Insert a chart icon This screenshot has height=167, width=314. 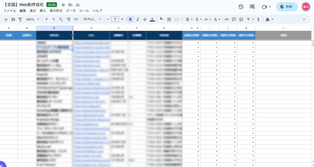(x=241, y=19)
